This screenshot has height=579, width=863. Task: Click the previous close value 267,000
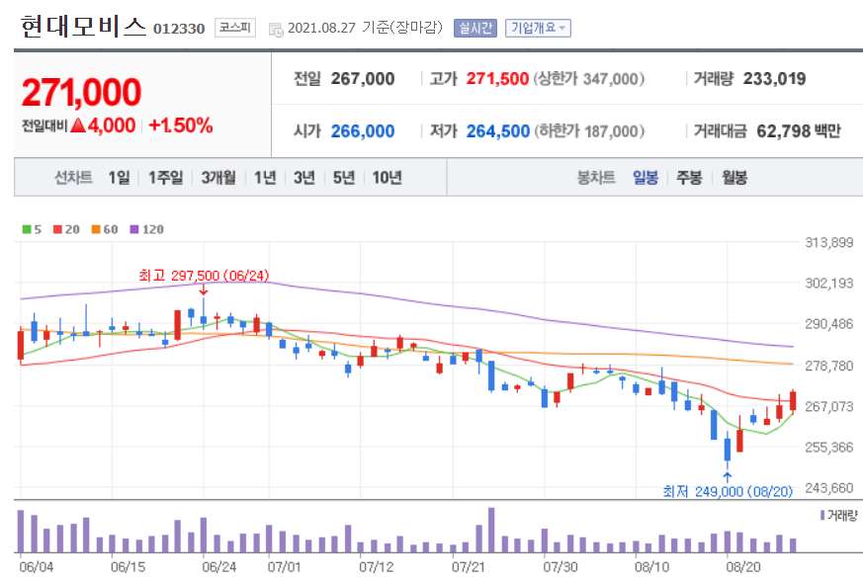tap(363, 79)
